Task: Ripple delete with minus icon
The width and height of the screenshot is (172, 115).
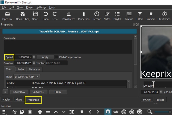Action: point(48,112)
